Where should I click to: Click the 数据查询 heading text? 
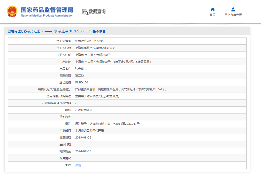(x=97, y=11)
